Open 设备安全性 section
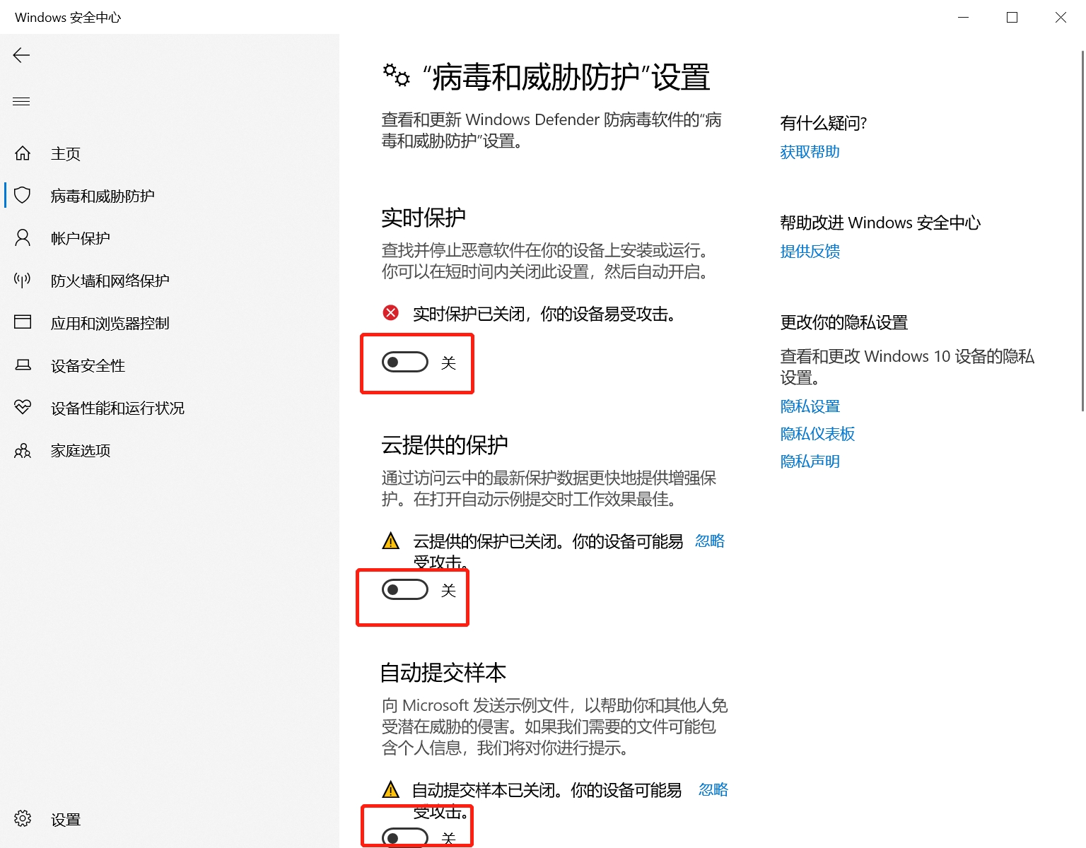The height and width of the screenshot is (848, 1086). (x=88, y=365)
